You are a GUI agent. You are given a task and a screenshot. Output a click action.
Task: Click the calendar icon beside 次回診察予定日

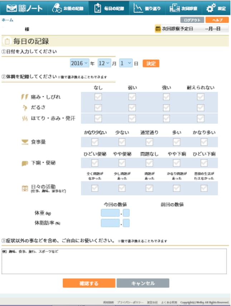tap(158, 29)
